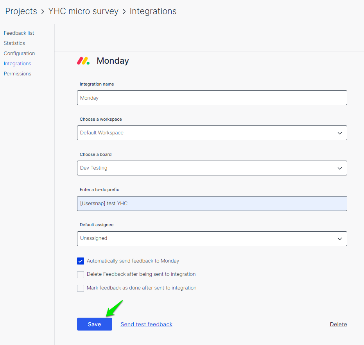Check Delete Feedback after being sent
This screenshot has height=345, width=364.
click(x=81, y=274)
